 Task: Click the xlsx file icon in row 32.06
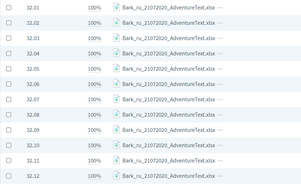point(116,84)
